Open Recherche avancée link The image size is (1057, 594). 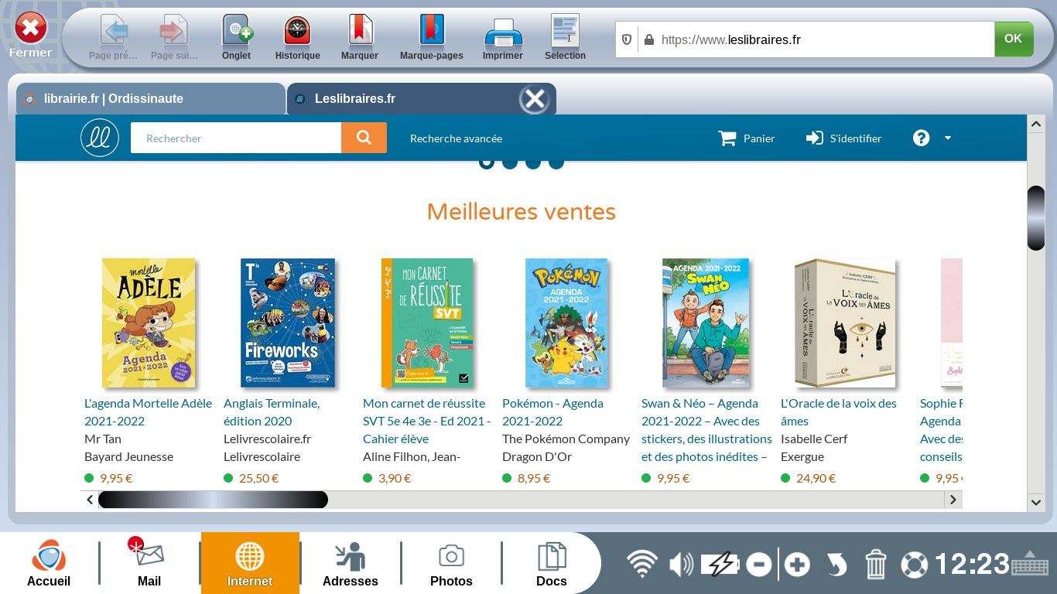[x=456, y=138]
